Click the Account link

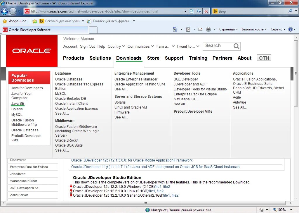[70, 47]
